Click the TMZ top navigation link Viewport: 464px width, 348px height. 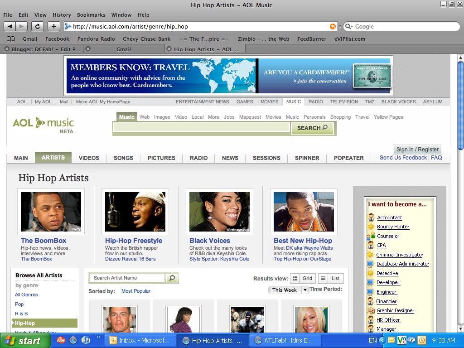[x=370, y=101]
